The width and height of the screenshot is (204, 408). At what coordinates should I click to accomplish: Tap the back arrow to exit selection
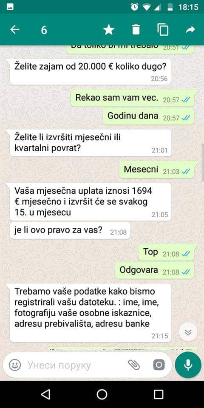click(x=14, y=30)
